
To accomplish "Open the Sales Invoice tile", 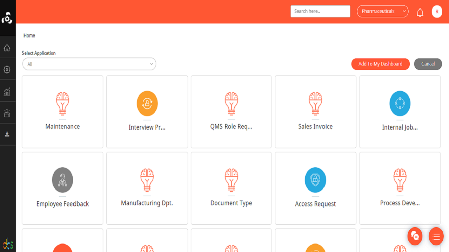I will pyautogui.click(x=315, y=112).
